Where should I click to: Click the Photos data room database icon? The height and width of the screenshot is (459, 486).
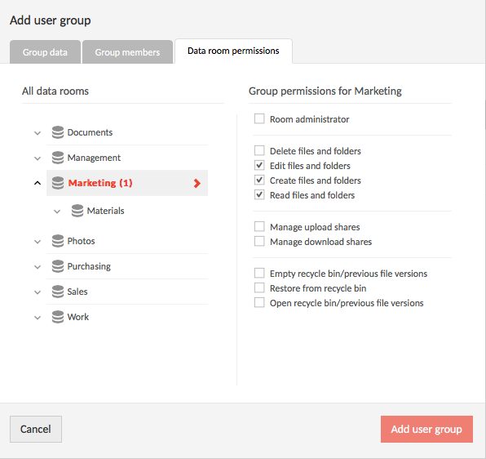point(58,241)
